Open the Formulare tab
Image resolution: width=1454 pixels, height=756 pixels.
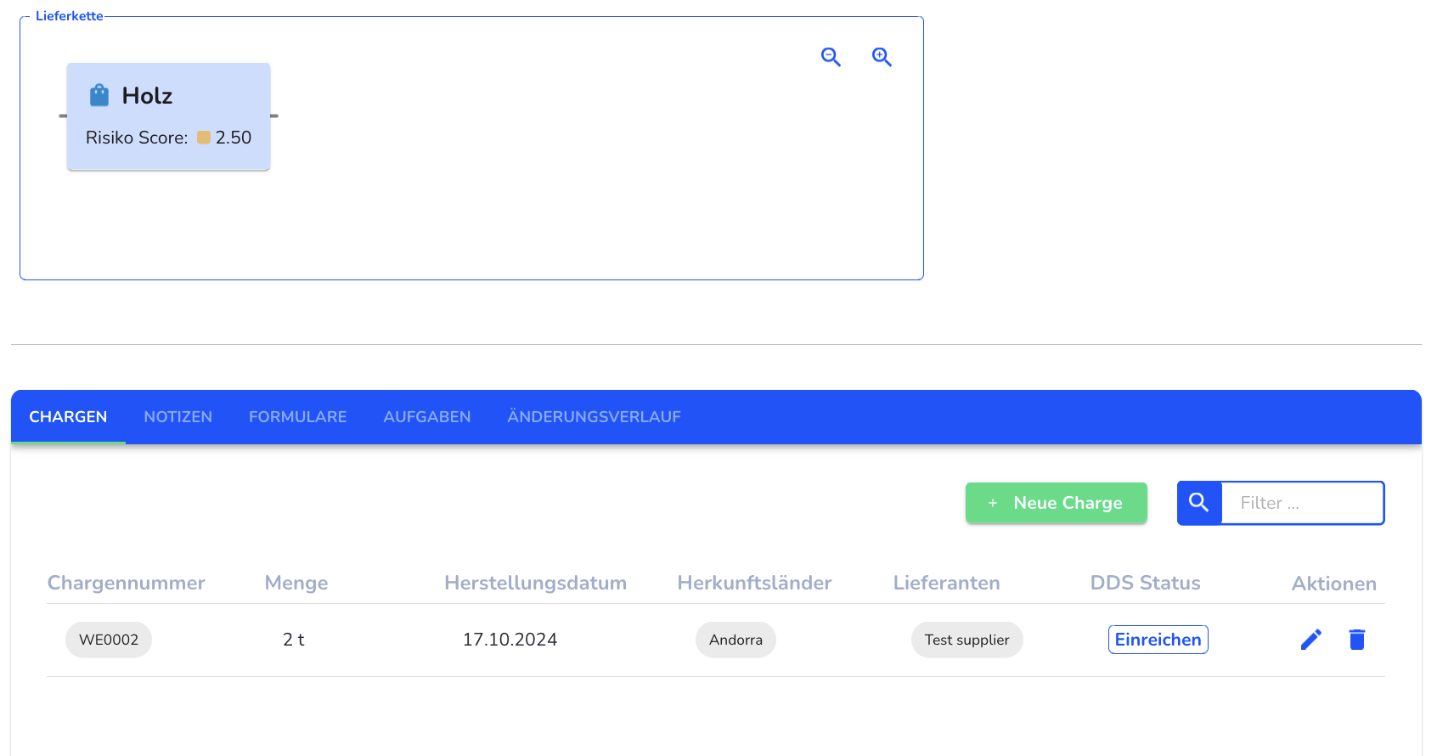[x=298, y=417]
